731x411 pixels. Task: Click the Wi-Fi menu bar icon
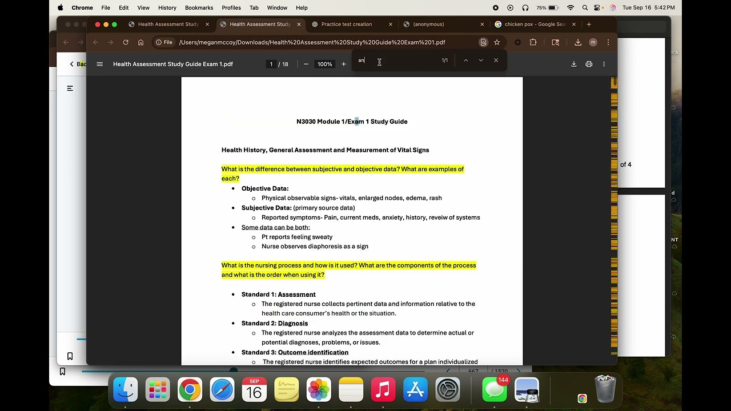tap(570, 7)
